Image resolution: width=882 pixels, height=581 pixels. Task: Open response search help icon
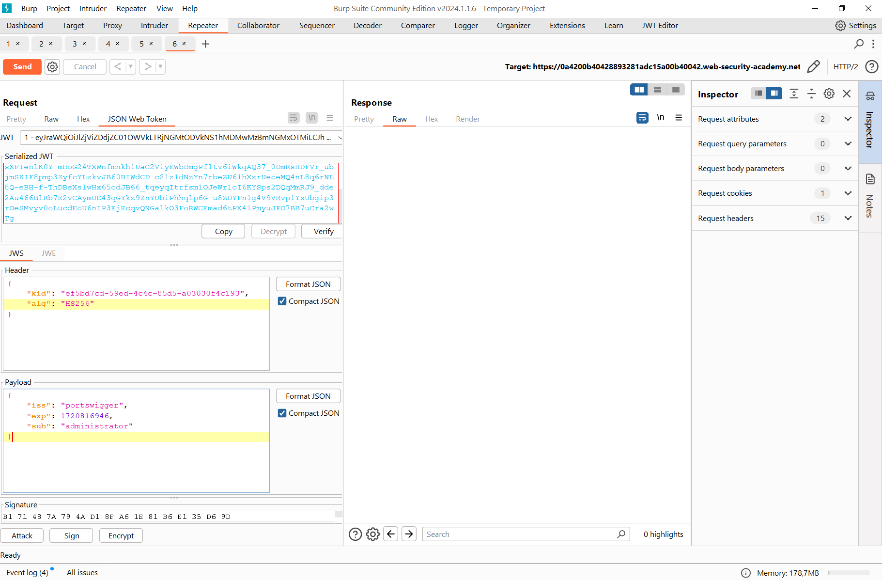356,534
